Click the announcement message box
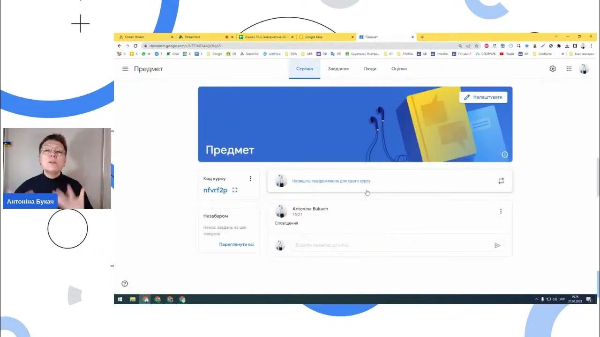Screen dimensions: 600x337 click(x=390, y=181)
